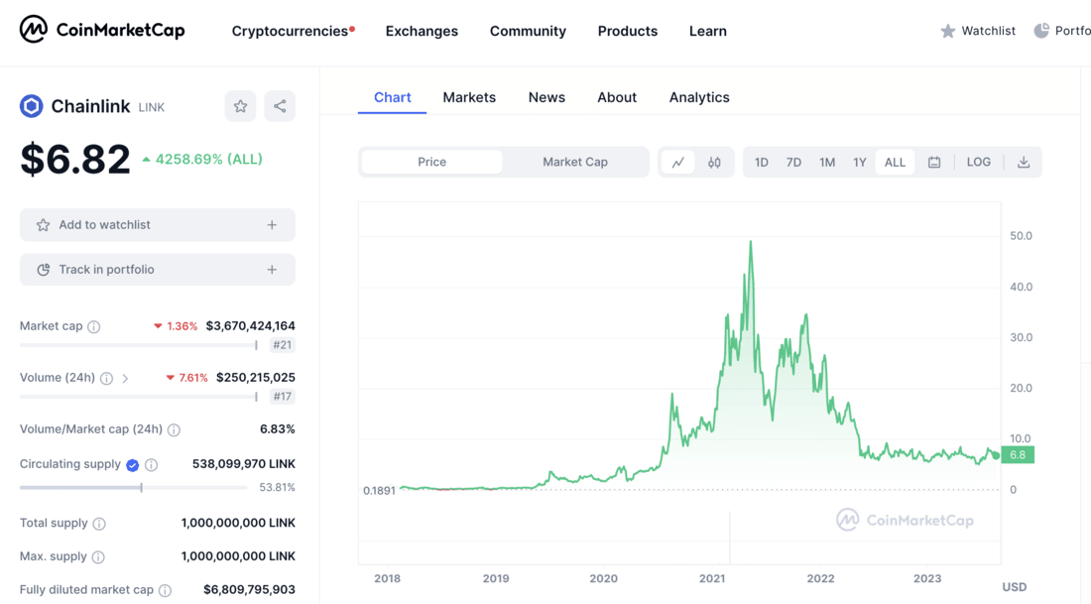Click the $3,670,424,164 market cap value
Screen dimensions: 1091x604
click(x=251, y=325)
